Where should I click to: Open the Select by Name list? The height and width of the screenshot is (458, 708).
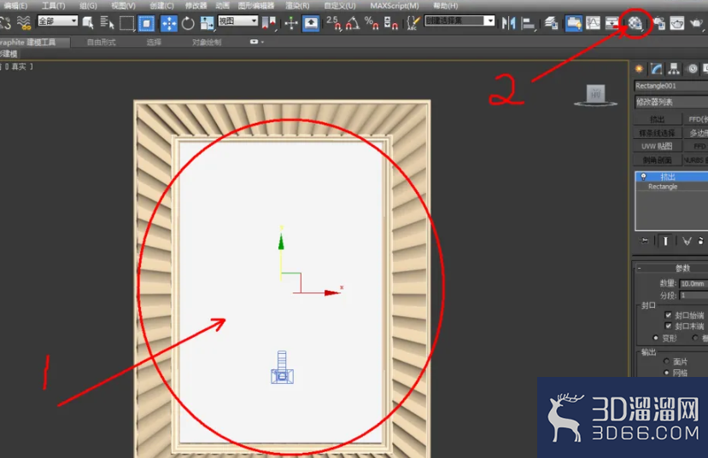[x=107, y=23]
